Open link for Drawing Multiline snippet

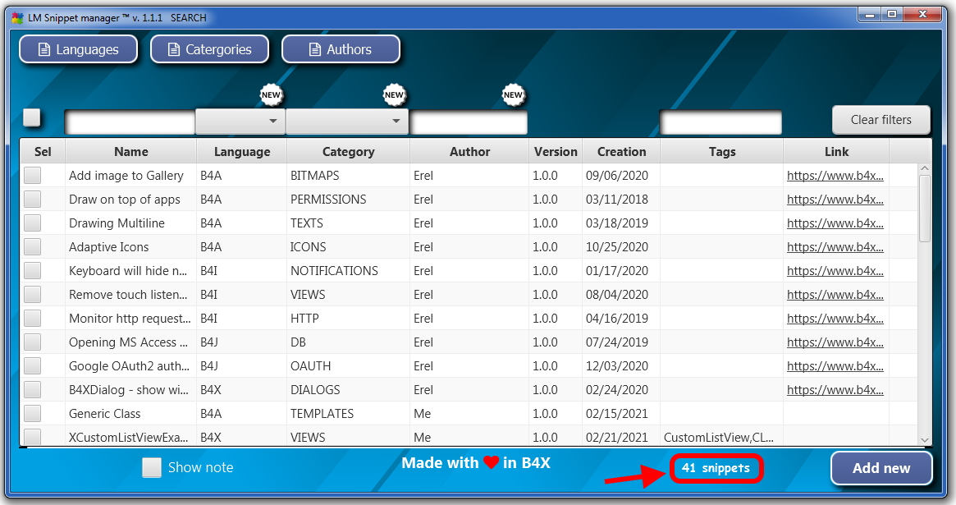[x=835, y=223]
